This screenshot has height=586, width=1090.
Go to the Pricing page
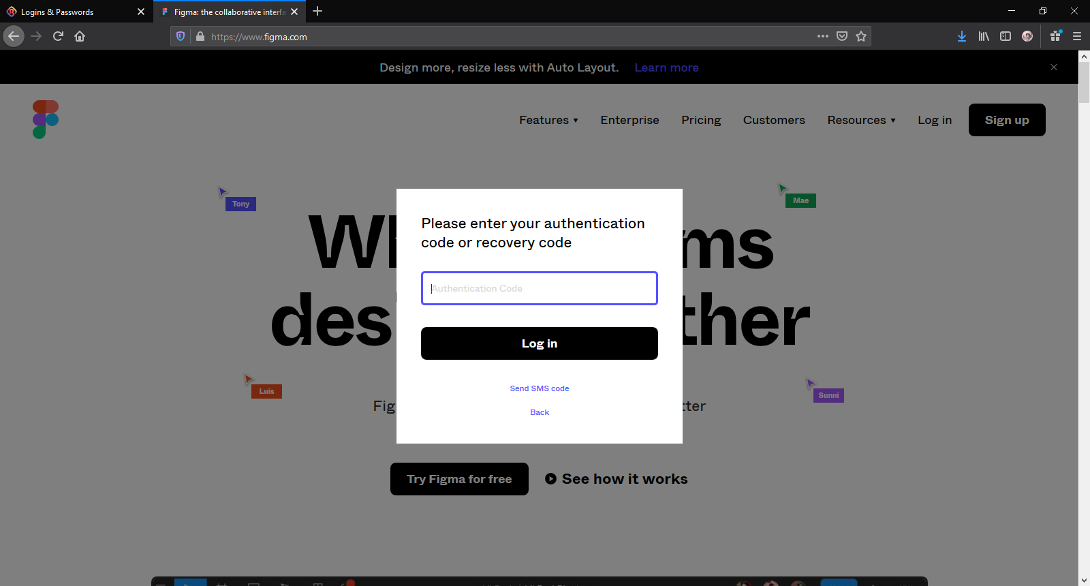(701, 120)
